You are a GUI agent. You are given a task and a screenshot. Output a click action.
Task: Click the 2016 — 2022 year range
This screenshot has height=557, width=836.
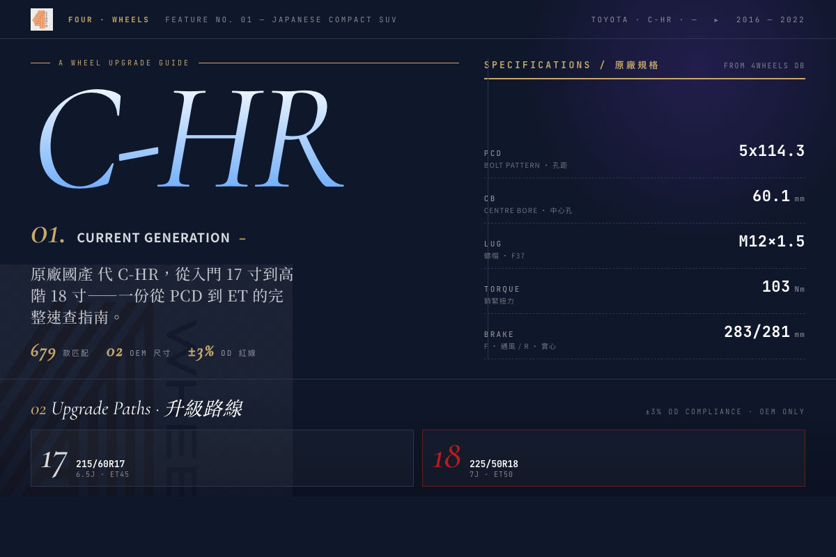771,20
